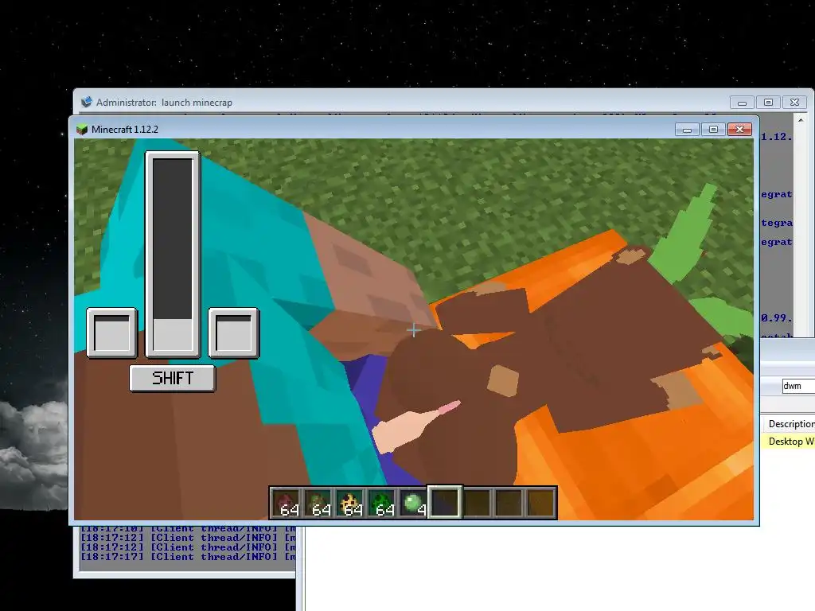
Task: Maximize the Minecraft 1.12.2 window
Action: point(713,130)
